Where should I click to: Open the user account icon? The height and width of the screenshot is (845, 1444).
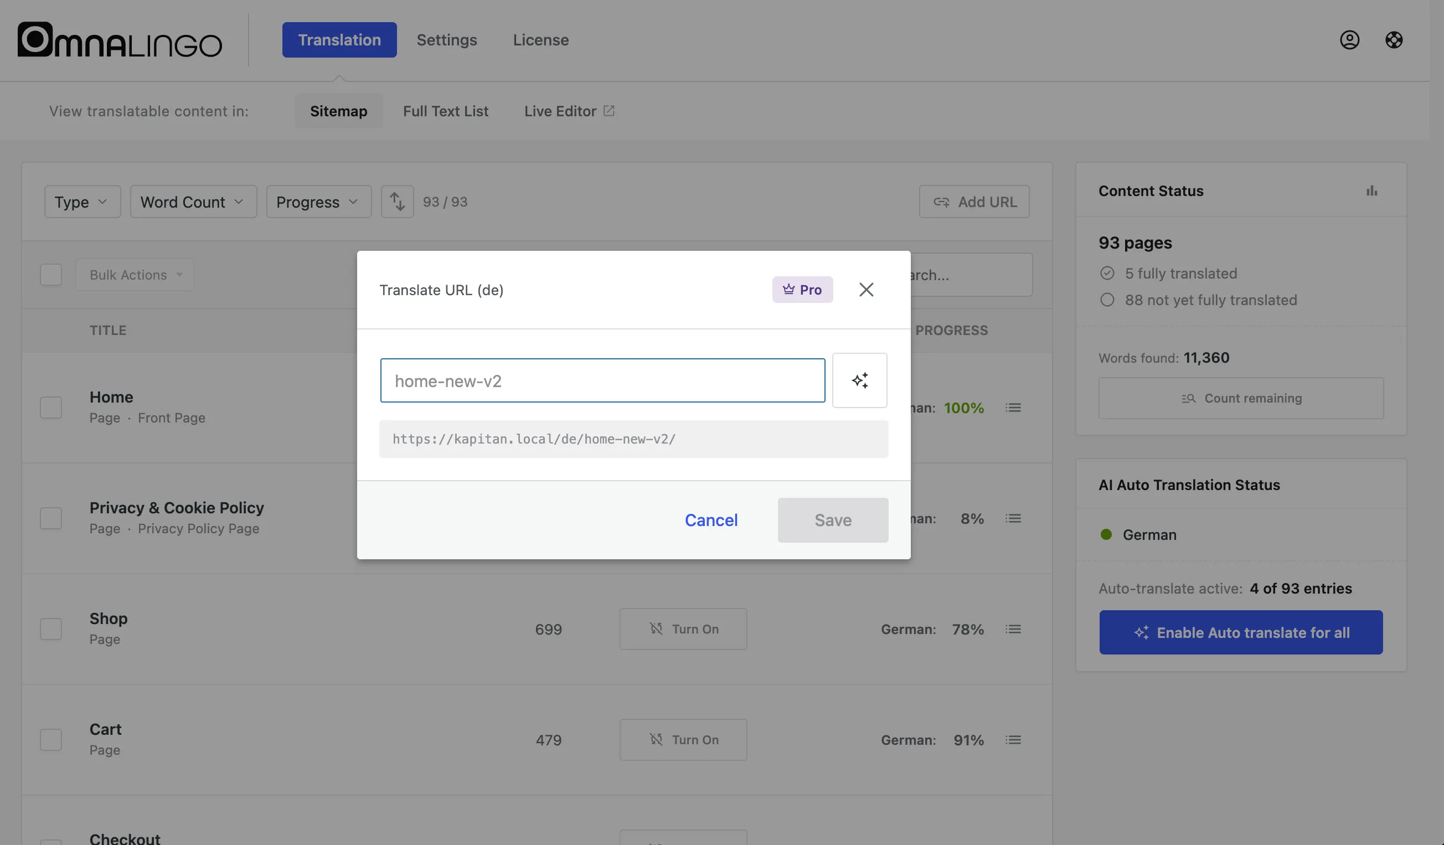click(x=1349, y=39)
